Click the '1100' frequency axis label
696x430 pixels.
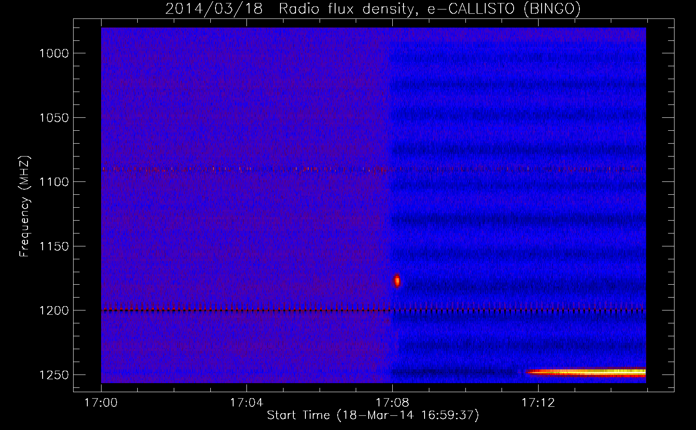point(54,182)
